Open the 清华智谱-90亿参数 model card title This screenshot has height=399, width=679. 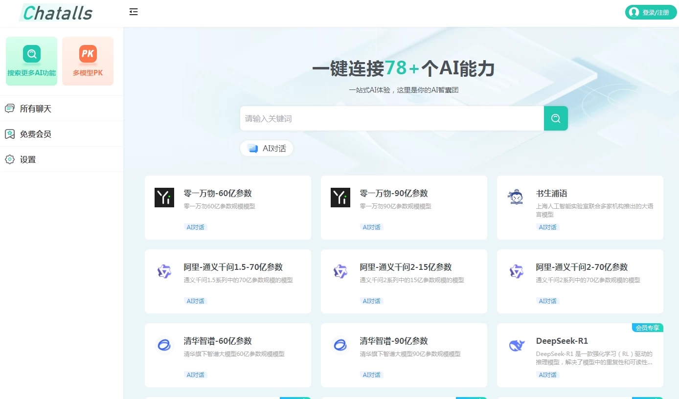tap(394, 341)
